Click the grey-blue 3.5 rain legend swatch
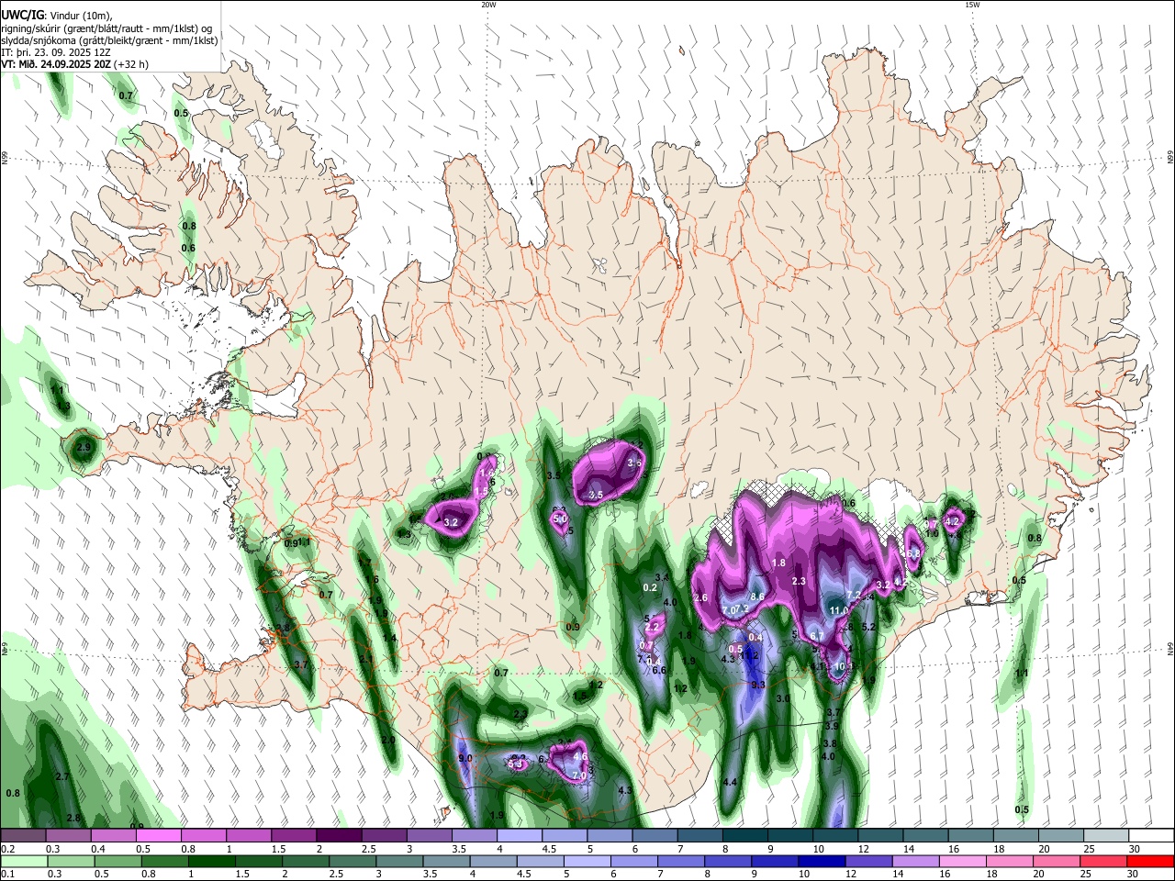 pyautogui.click(x=446, y=861)
